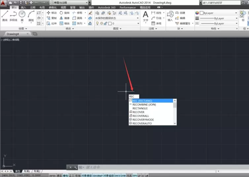Screen dimensions: 249x177
Task: Open the current layer 0 dropdown
Action: [x=117, y=23]
